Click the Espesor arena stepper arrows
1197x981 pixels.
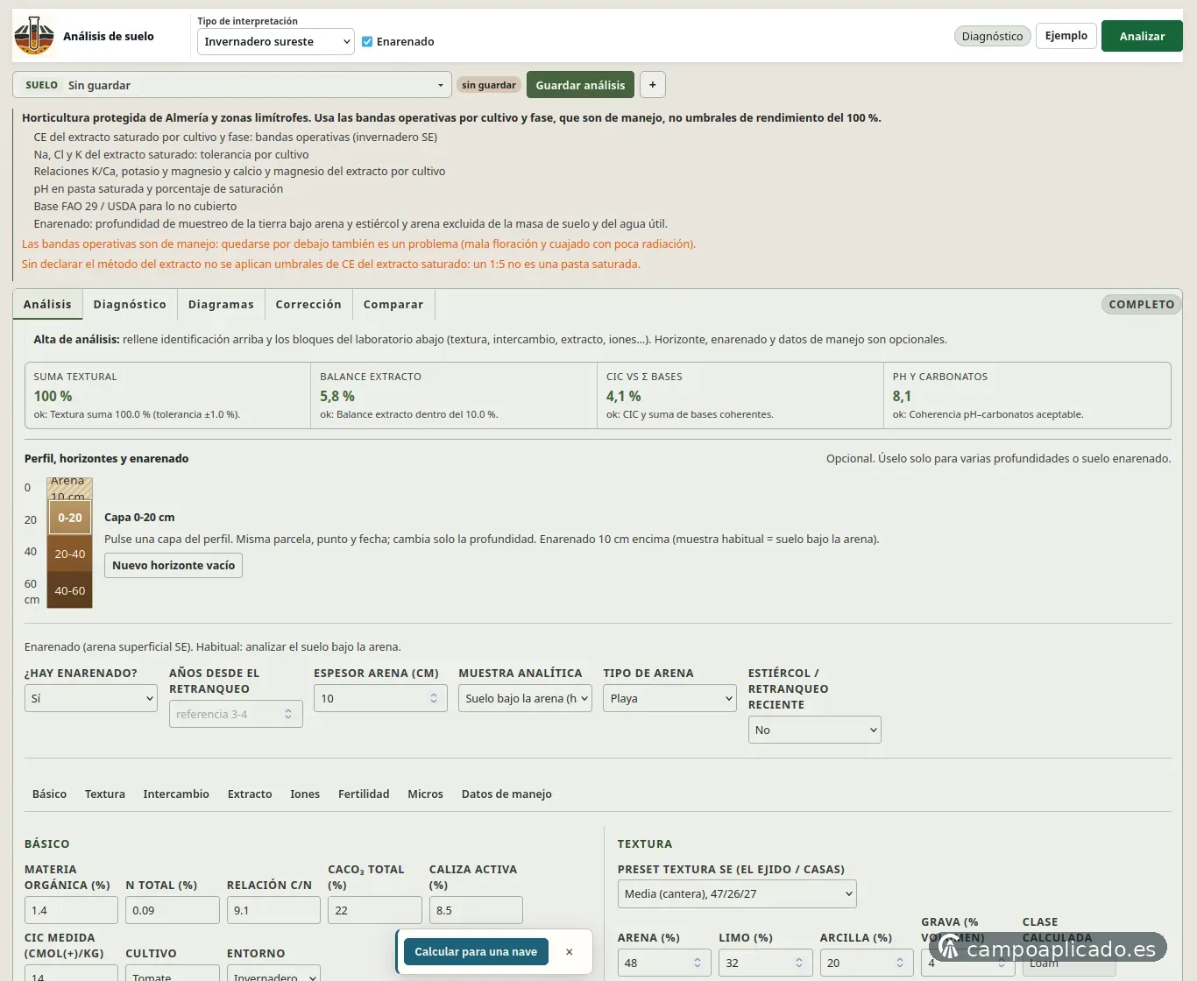coord(434,698)
